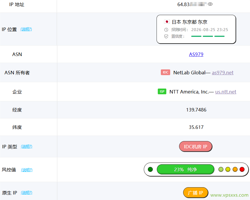Click the Japan flag icon

click(x=167, y=21)
